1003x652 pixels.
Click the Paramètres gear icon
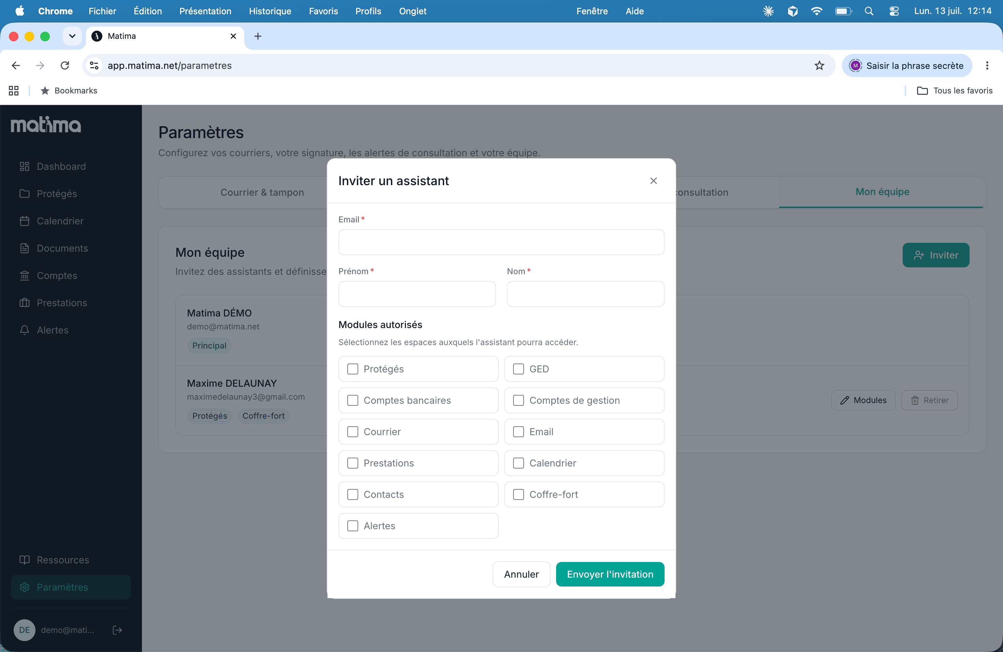coord(25,587)
